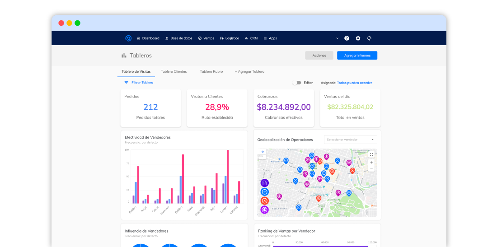This screenshot has width=497, height=247.
Task: Click the purple dollar filter circle on map
Action: 265,210
